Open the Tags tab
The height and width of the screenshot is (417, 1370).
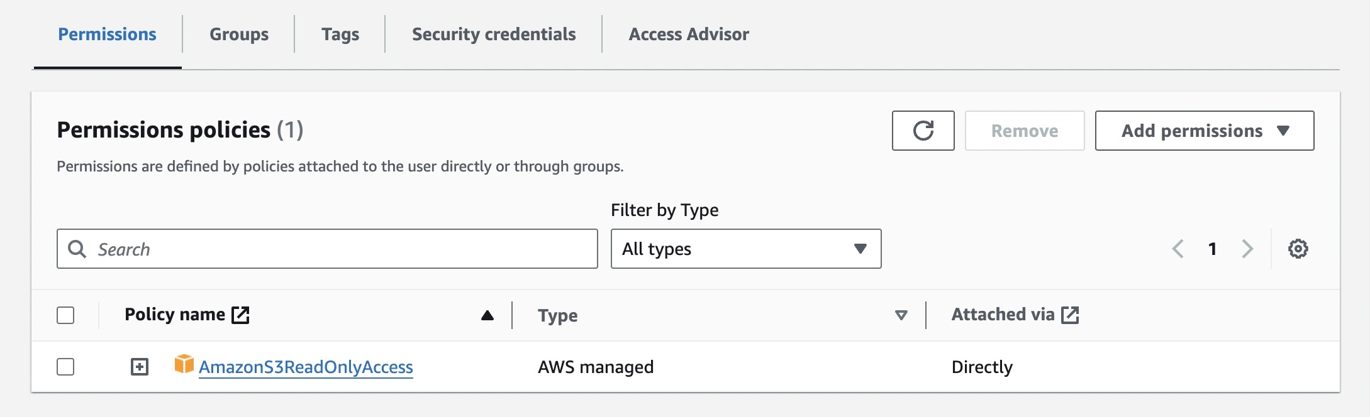(x=340, y=35)
